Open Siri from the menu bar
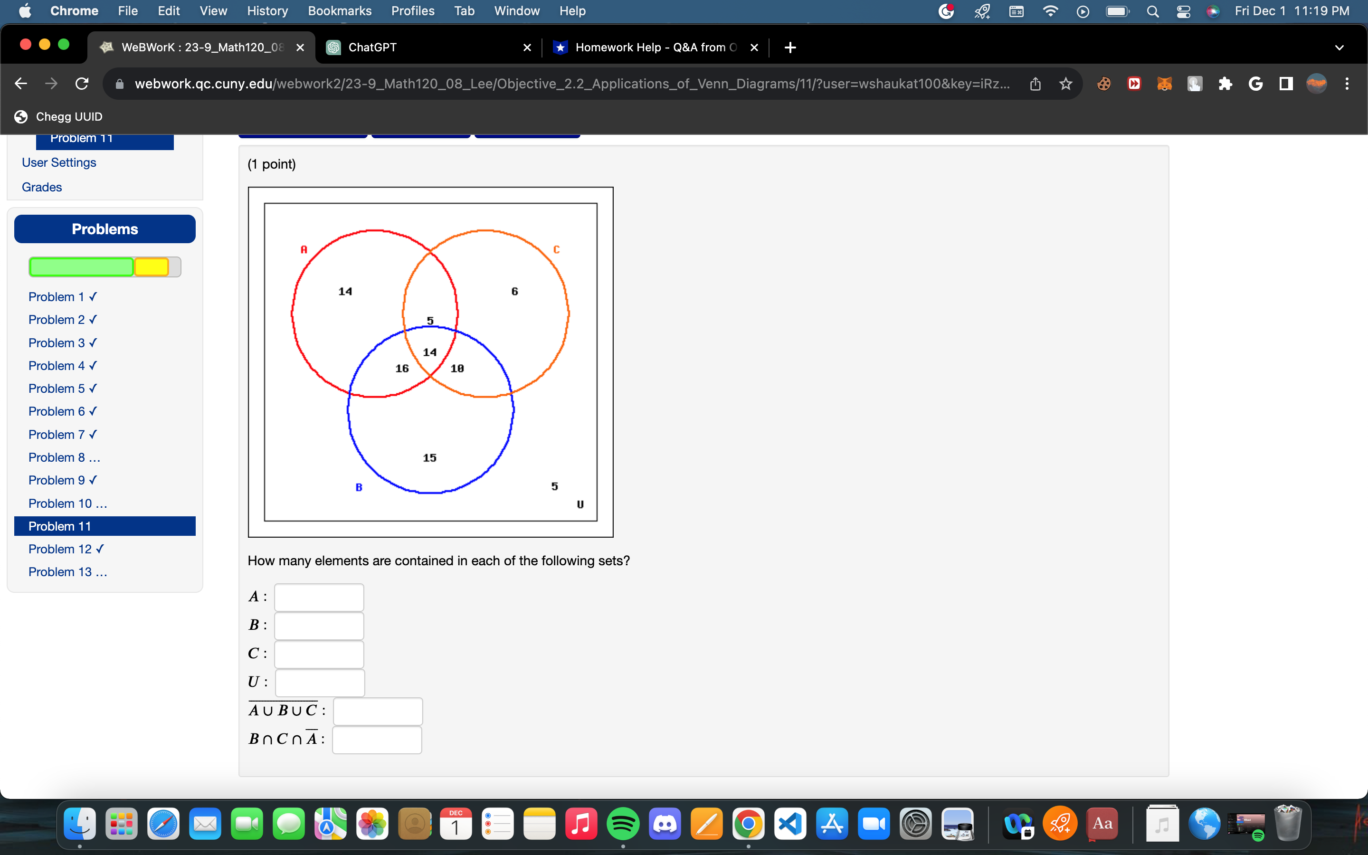Screen dimensions: 1368x855 (x=1213, y=11)
